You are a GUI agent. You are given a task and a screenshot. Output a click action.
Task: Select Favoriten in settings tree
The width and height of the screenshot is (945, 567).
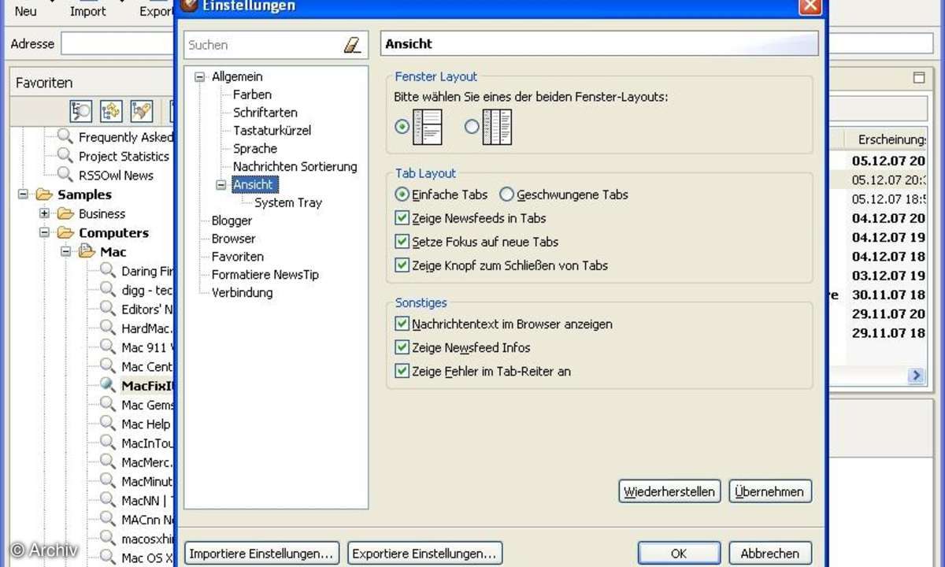pyautogui.click(x=238, y=257)
